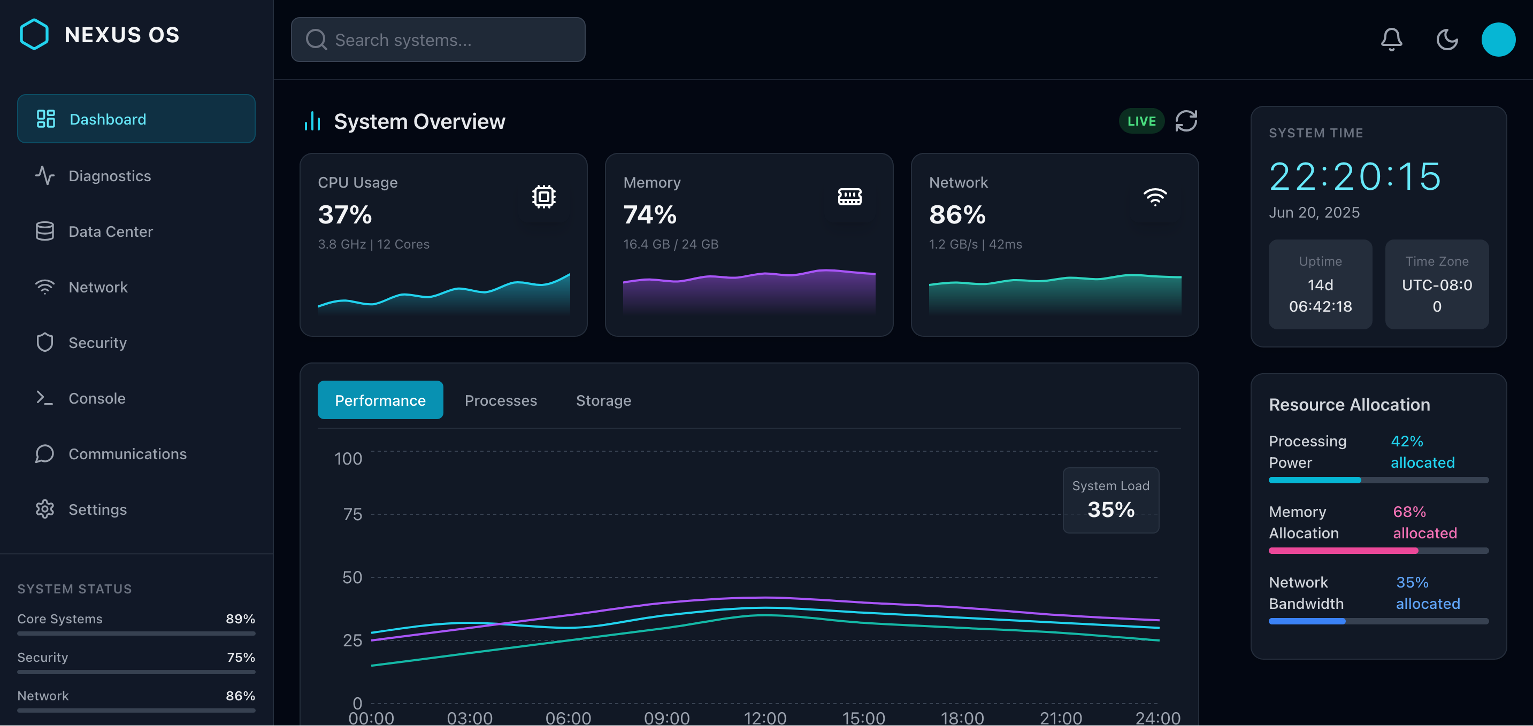Screen dimensions: 1533x726
Task: Click the '35% allocated' value
Action: tap(1428, 593)
